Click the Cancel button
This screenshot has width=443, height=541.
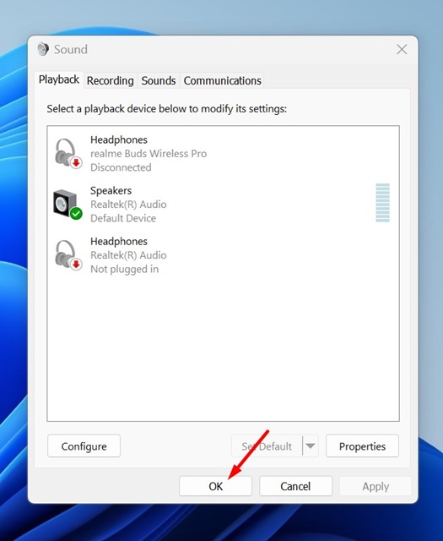pyautogui.click(x=295, y=486)
